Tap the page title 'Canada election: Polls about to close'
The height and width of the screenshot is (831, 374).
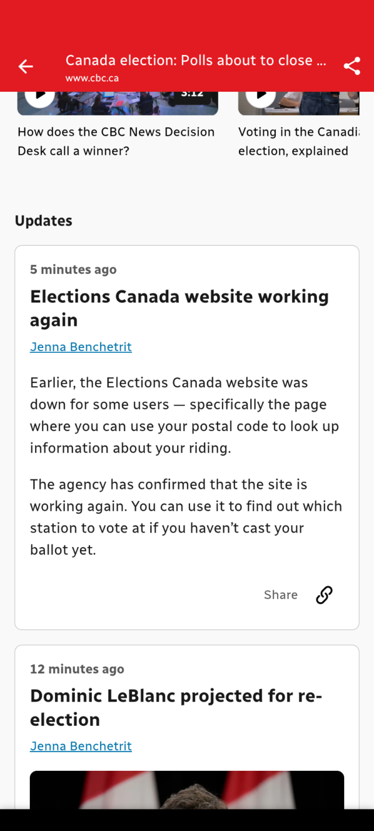196,60
